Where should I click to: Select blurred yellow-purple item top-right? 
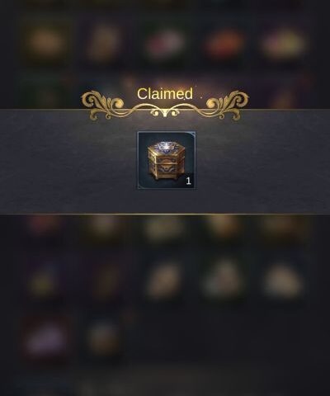283,44
